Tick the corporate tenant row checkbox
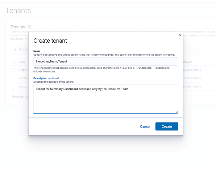 pos(14,87)
